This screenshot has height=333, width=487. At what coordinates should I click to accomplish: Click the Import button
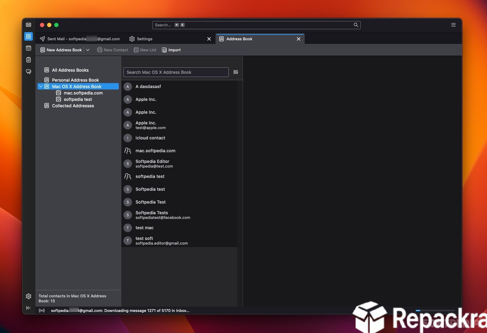click(x=171, y=50)
